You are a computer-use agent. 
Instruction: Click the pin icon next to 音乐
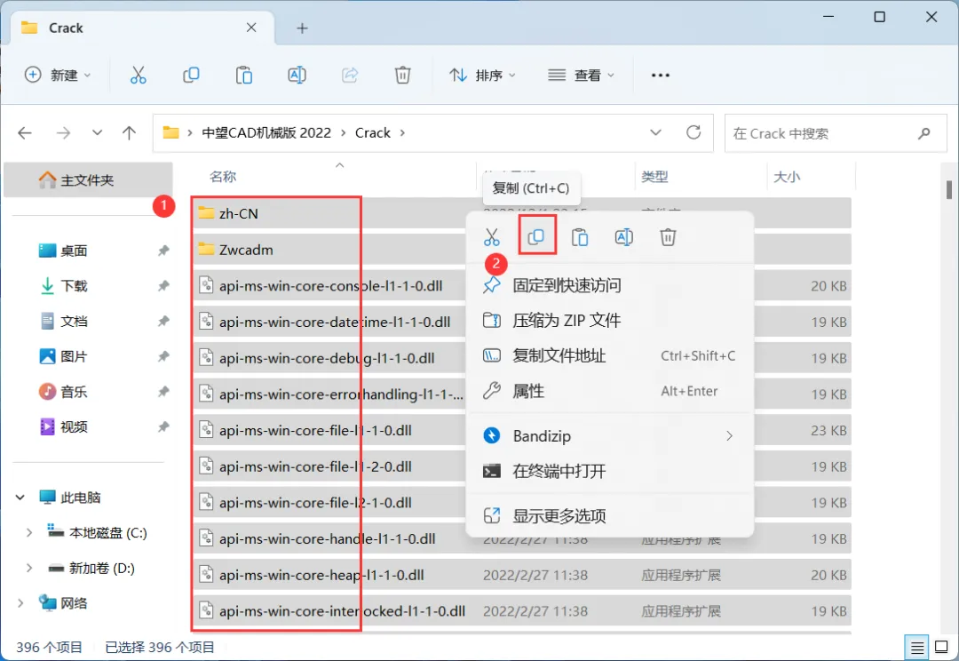[x=163, y=392]
